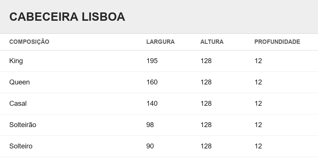The height and width of the screenshot is (166, 318).
Task: Select the Solteirão height value 128
Action: [x=206, y=125]
